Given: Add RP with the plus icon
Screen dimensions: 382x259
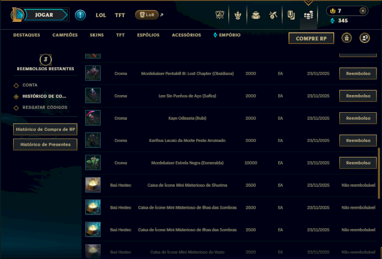Looking at the screenshot, I should (x=362, y=11).
